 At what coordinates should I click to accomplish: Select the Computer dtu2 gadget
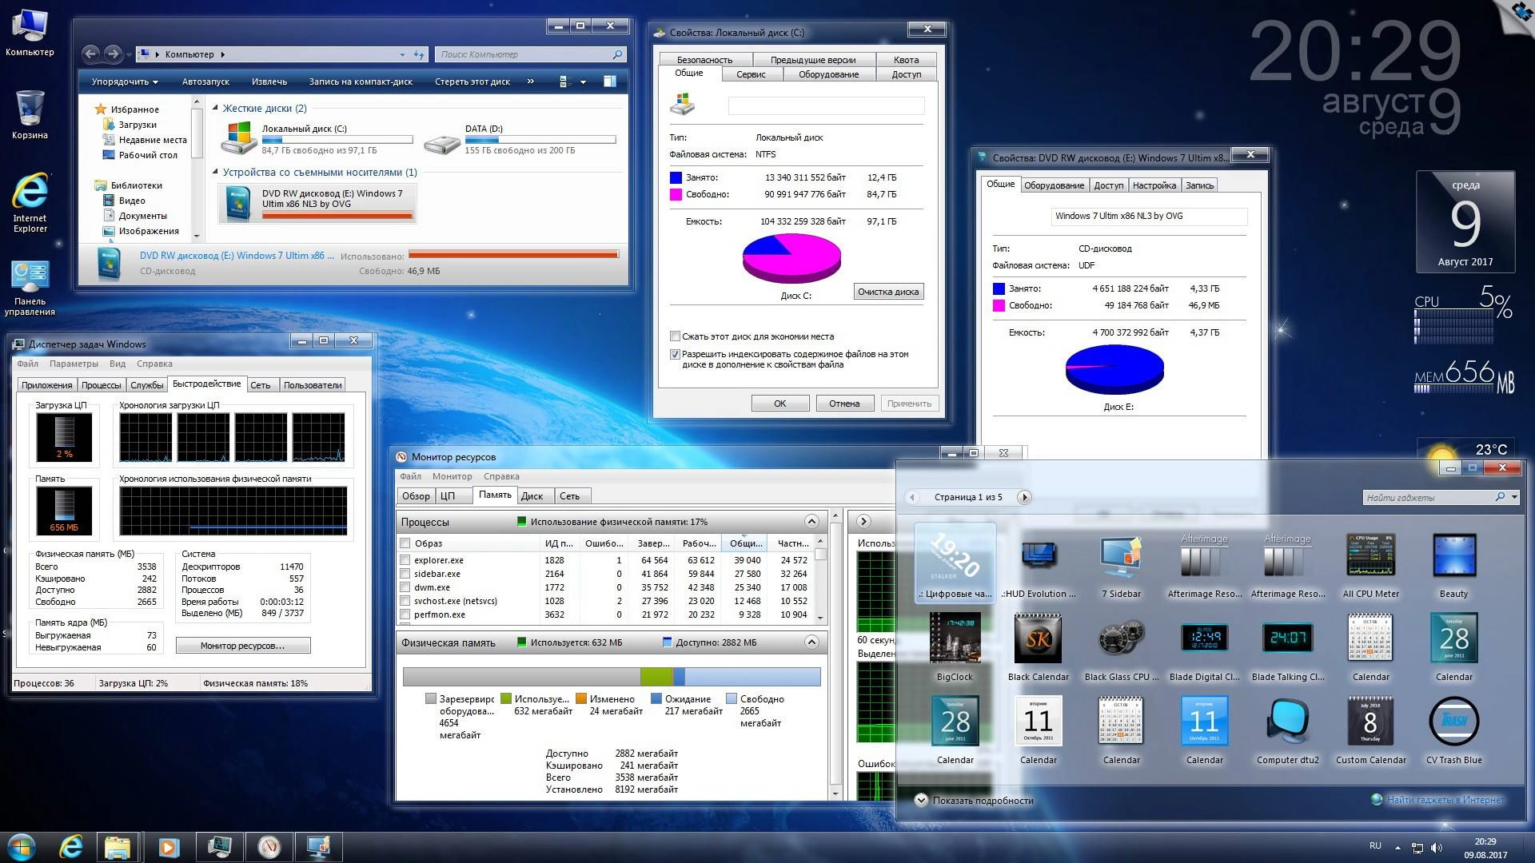1287,728
